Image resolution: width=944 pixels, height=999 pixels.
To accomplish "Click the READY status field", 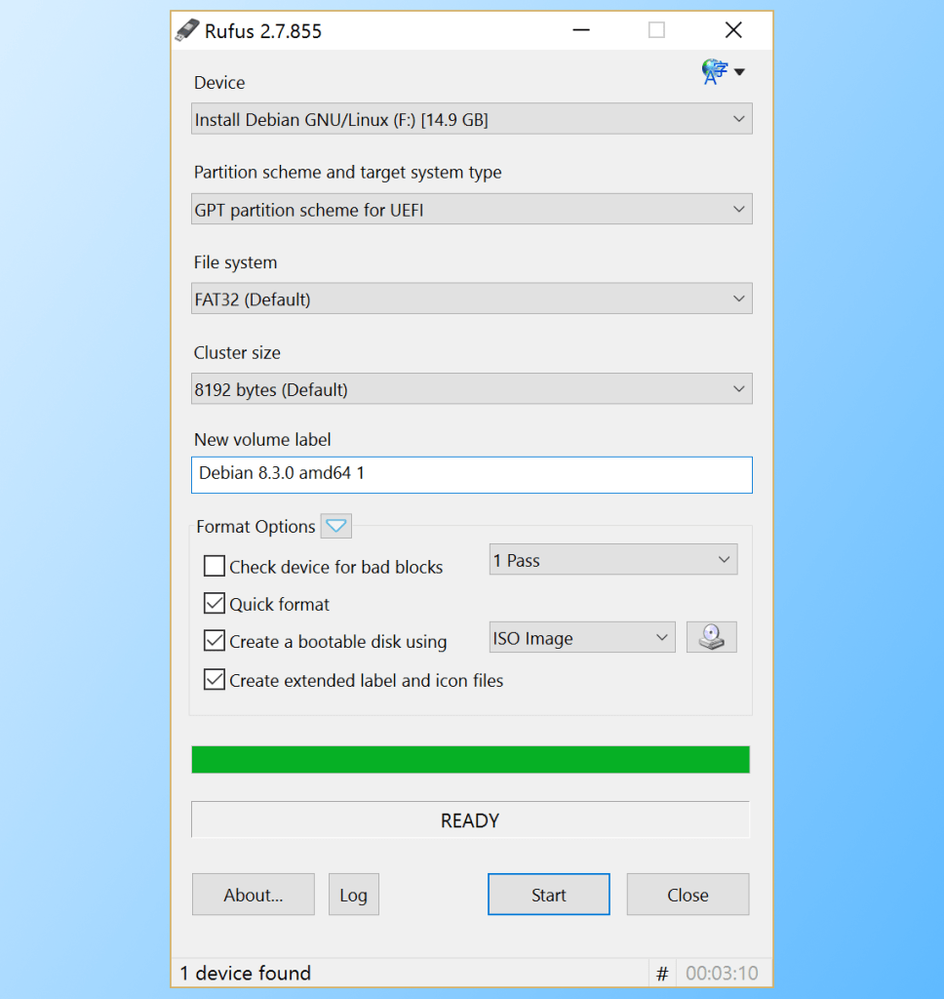I will [x=470, y=819].
